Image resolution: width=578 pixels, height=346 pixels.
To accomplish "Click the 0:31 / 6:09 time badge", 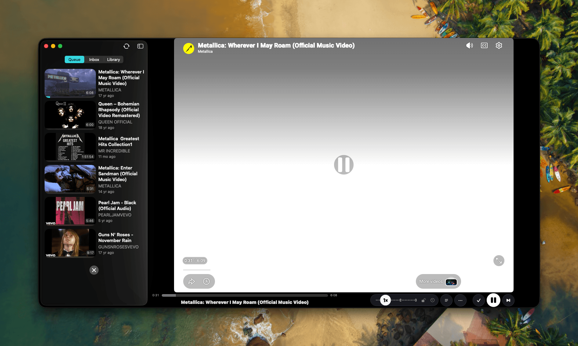I will [x=195, y=261].
